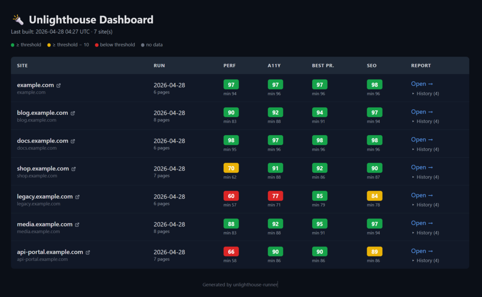Click 'min 57' under legacy.example.com perf
Viewport: 482px width, 297px height.
click(230, 205)
